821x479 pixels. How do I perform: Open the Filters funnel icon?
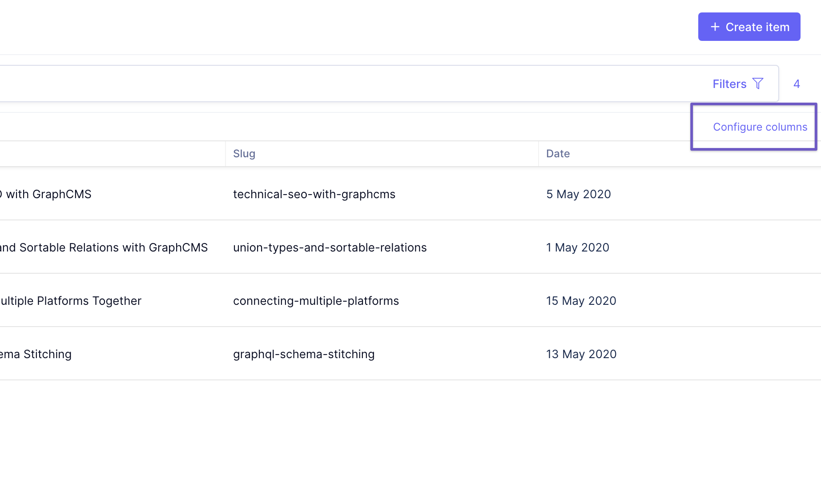click(x=758, y=84)
